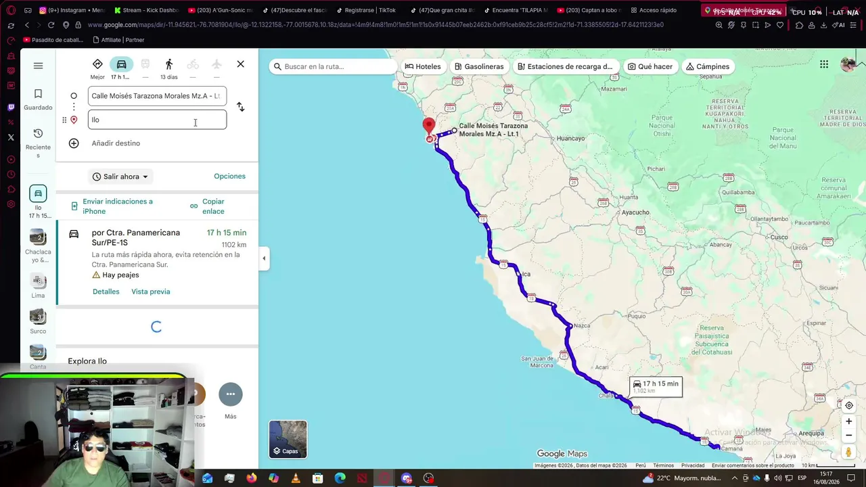Open Twitch in the Opera sidebar

(11, 107)
